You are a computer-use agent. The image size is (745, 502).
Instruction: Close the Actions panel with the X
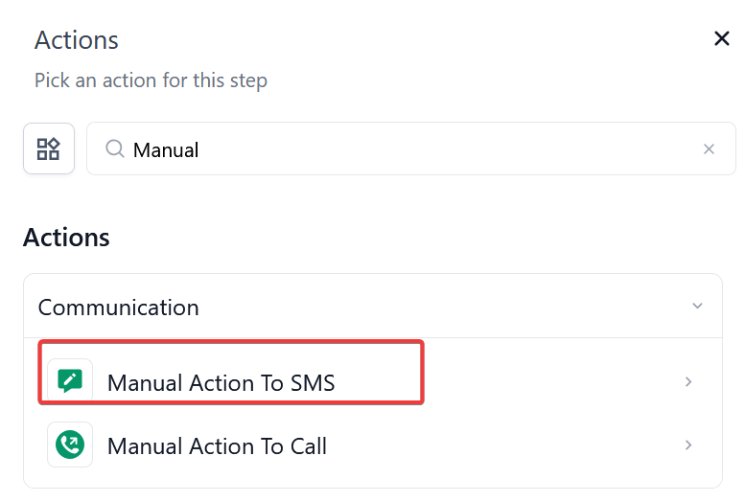pos(722,38)
